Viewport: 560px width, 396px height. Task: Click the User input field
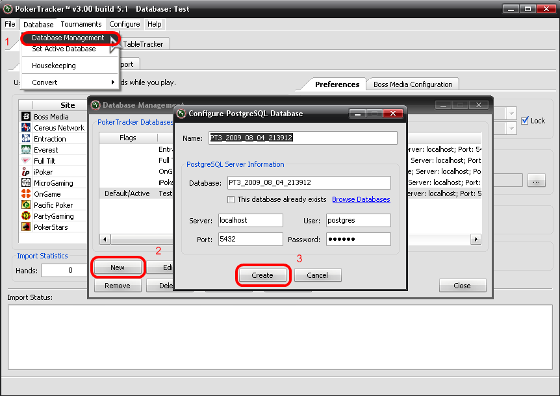click(359, 220)
